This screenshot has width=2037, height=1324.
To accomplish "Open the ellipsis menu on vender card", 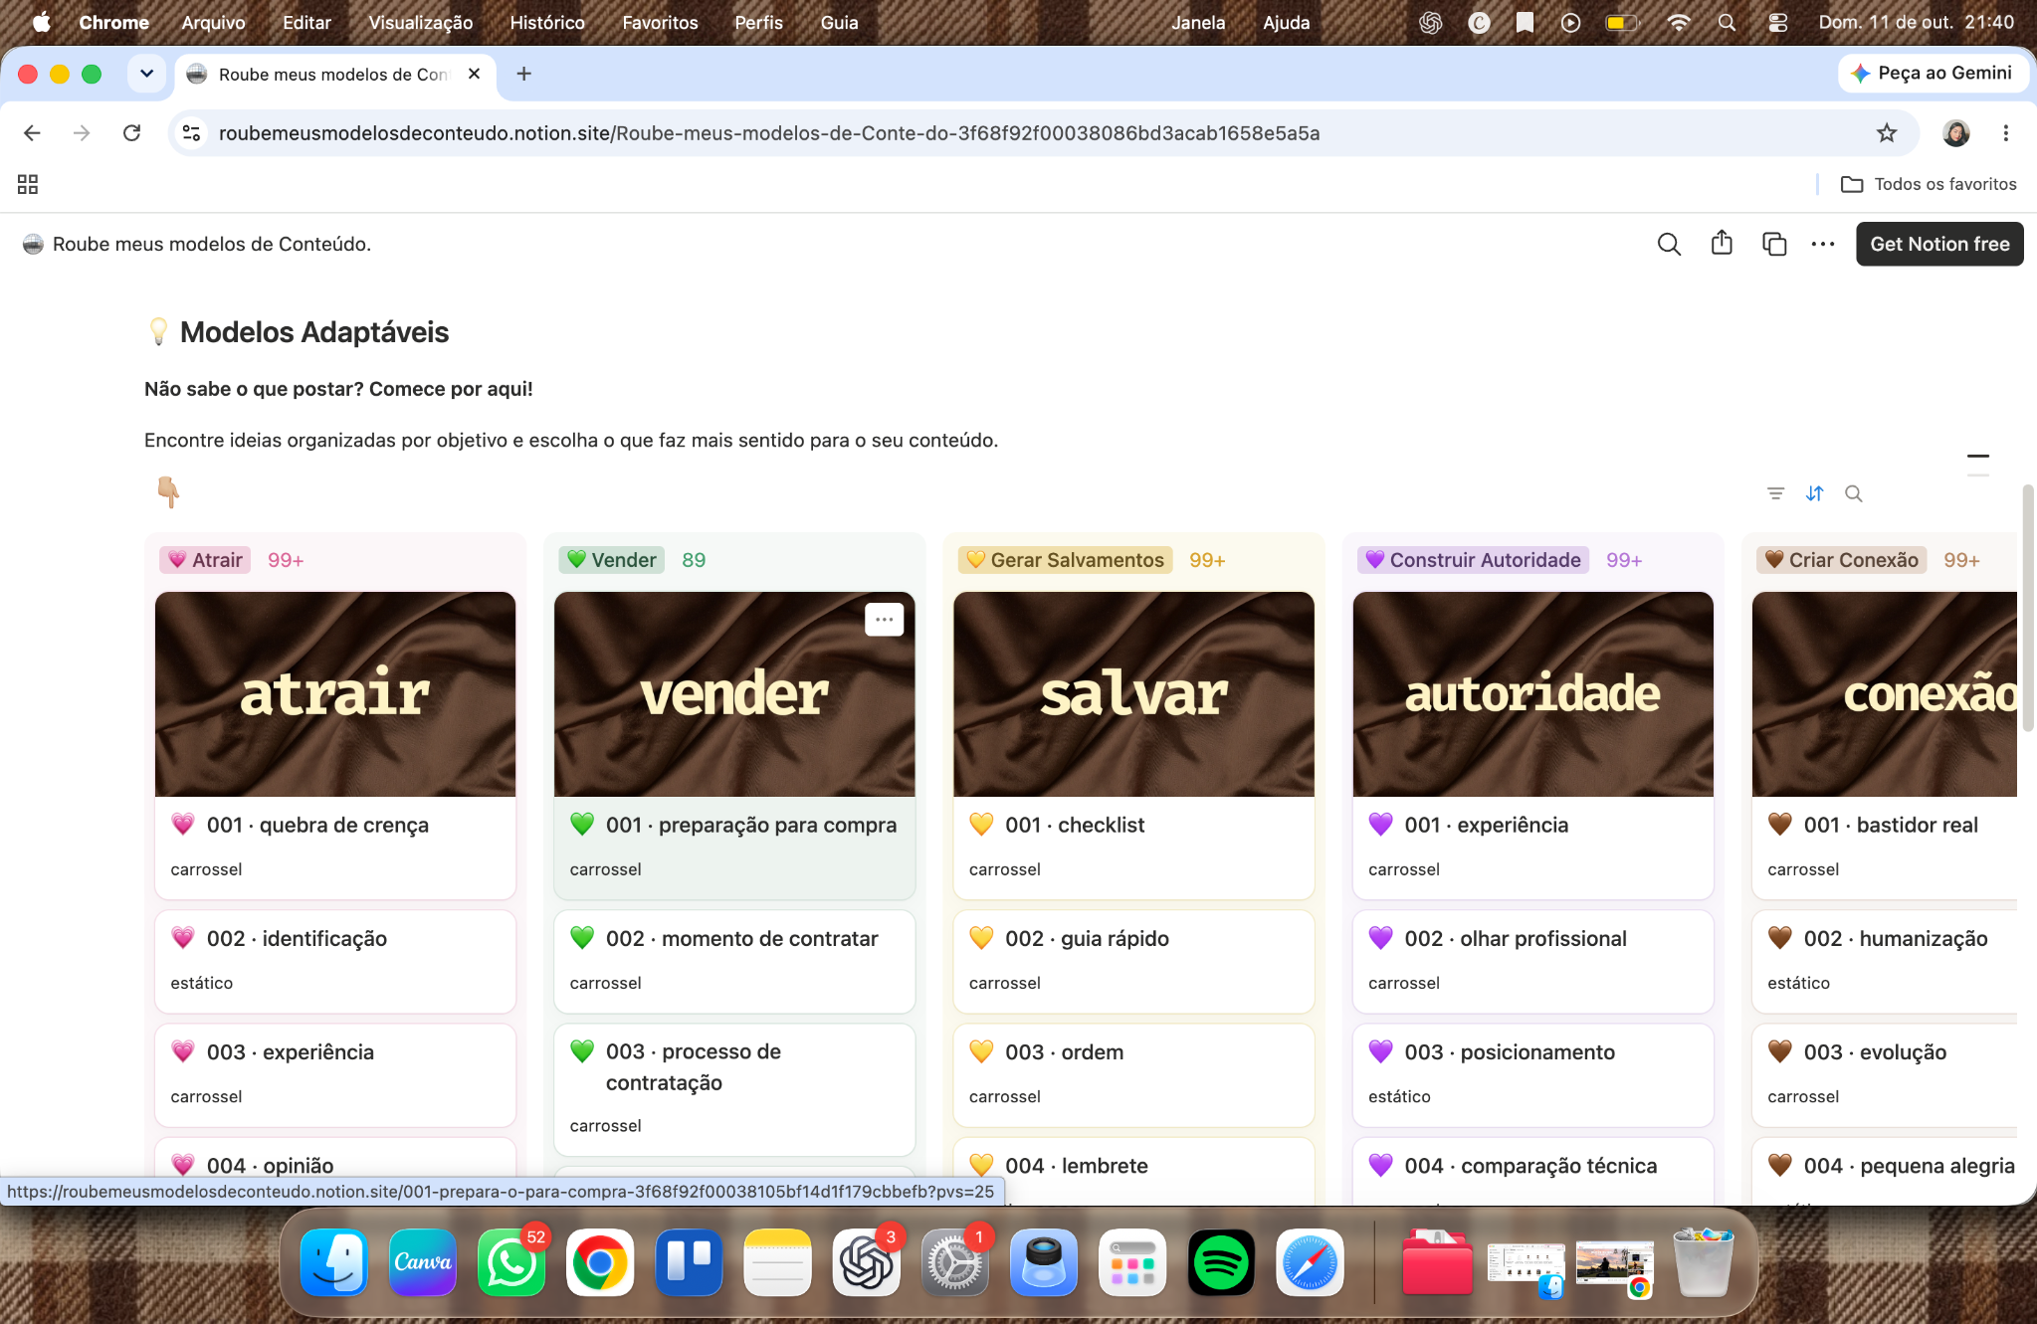I will tap(884, 620).
